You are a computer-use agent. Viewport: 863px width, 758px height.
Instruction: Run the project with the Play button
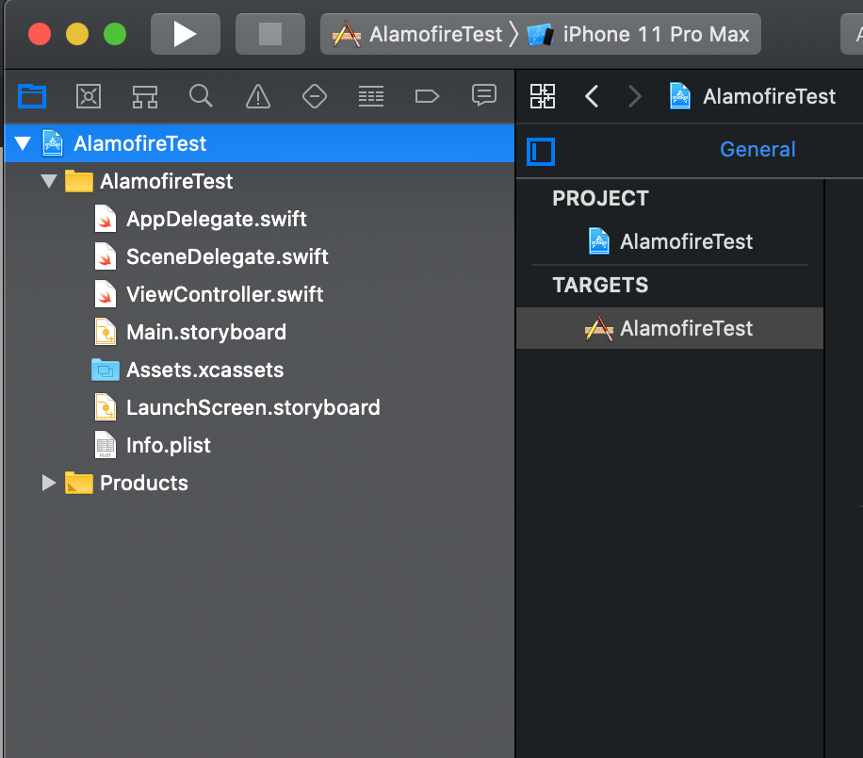pyautogui.click(x=186, y=34)
